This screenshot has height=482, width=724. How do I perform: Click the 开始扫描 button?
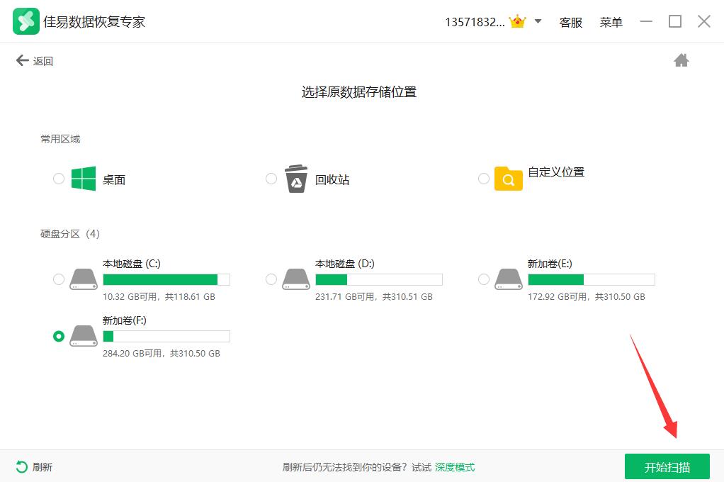tap(667, 467)
